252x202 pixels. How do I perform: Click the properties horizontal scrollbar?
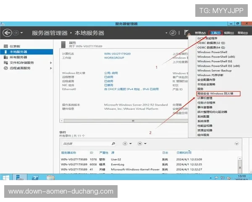(126, 121)
